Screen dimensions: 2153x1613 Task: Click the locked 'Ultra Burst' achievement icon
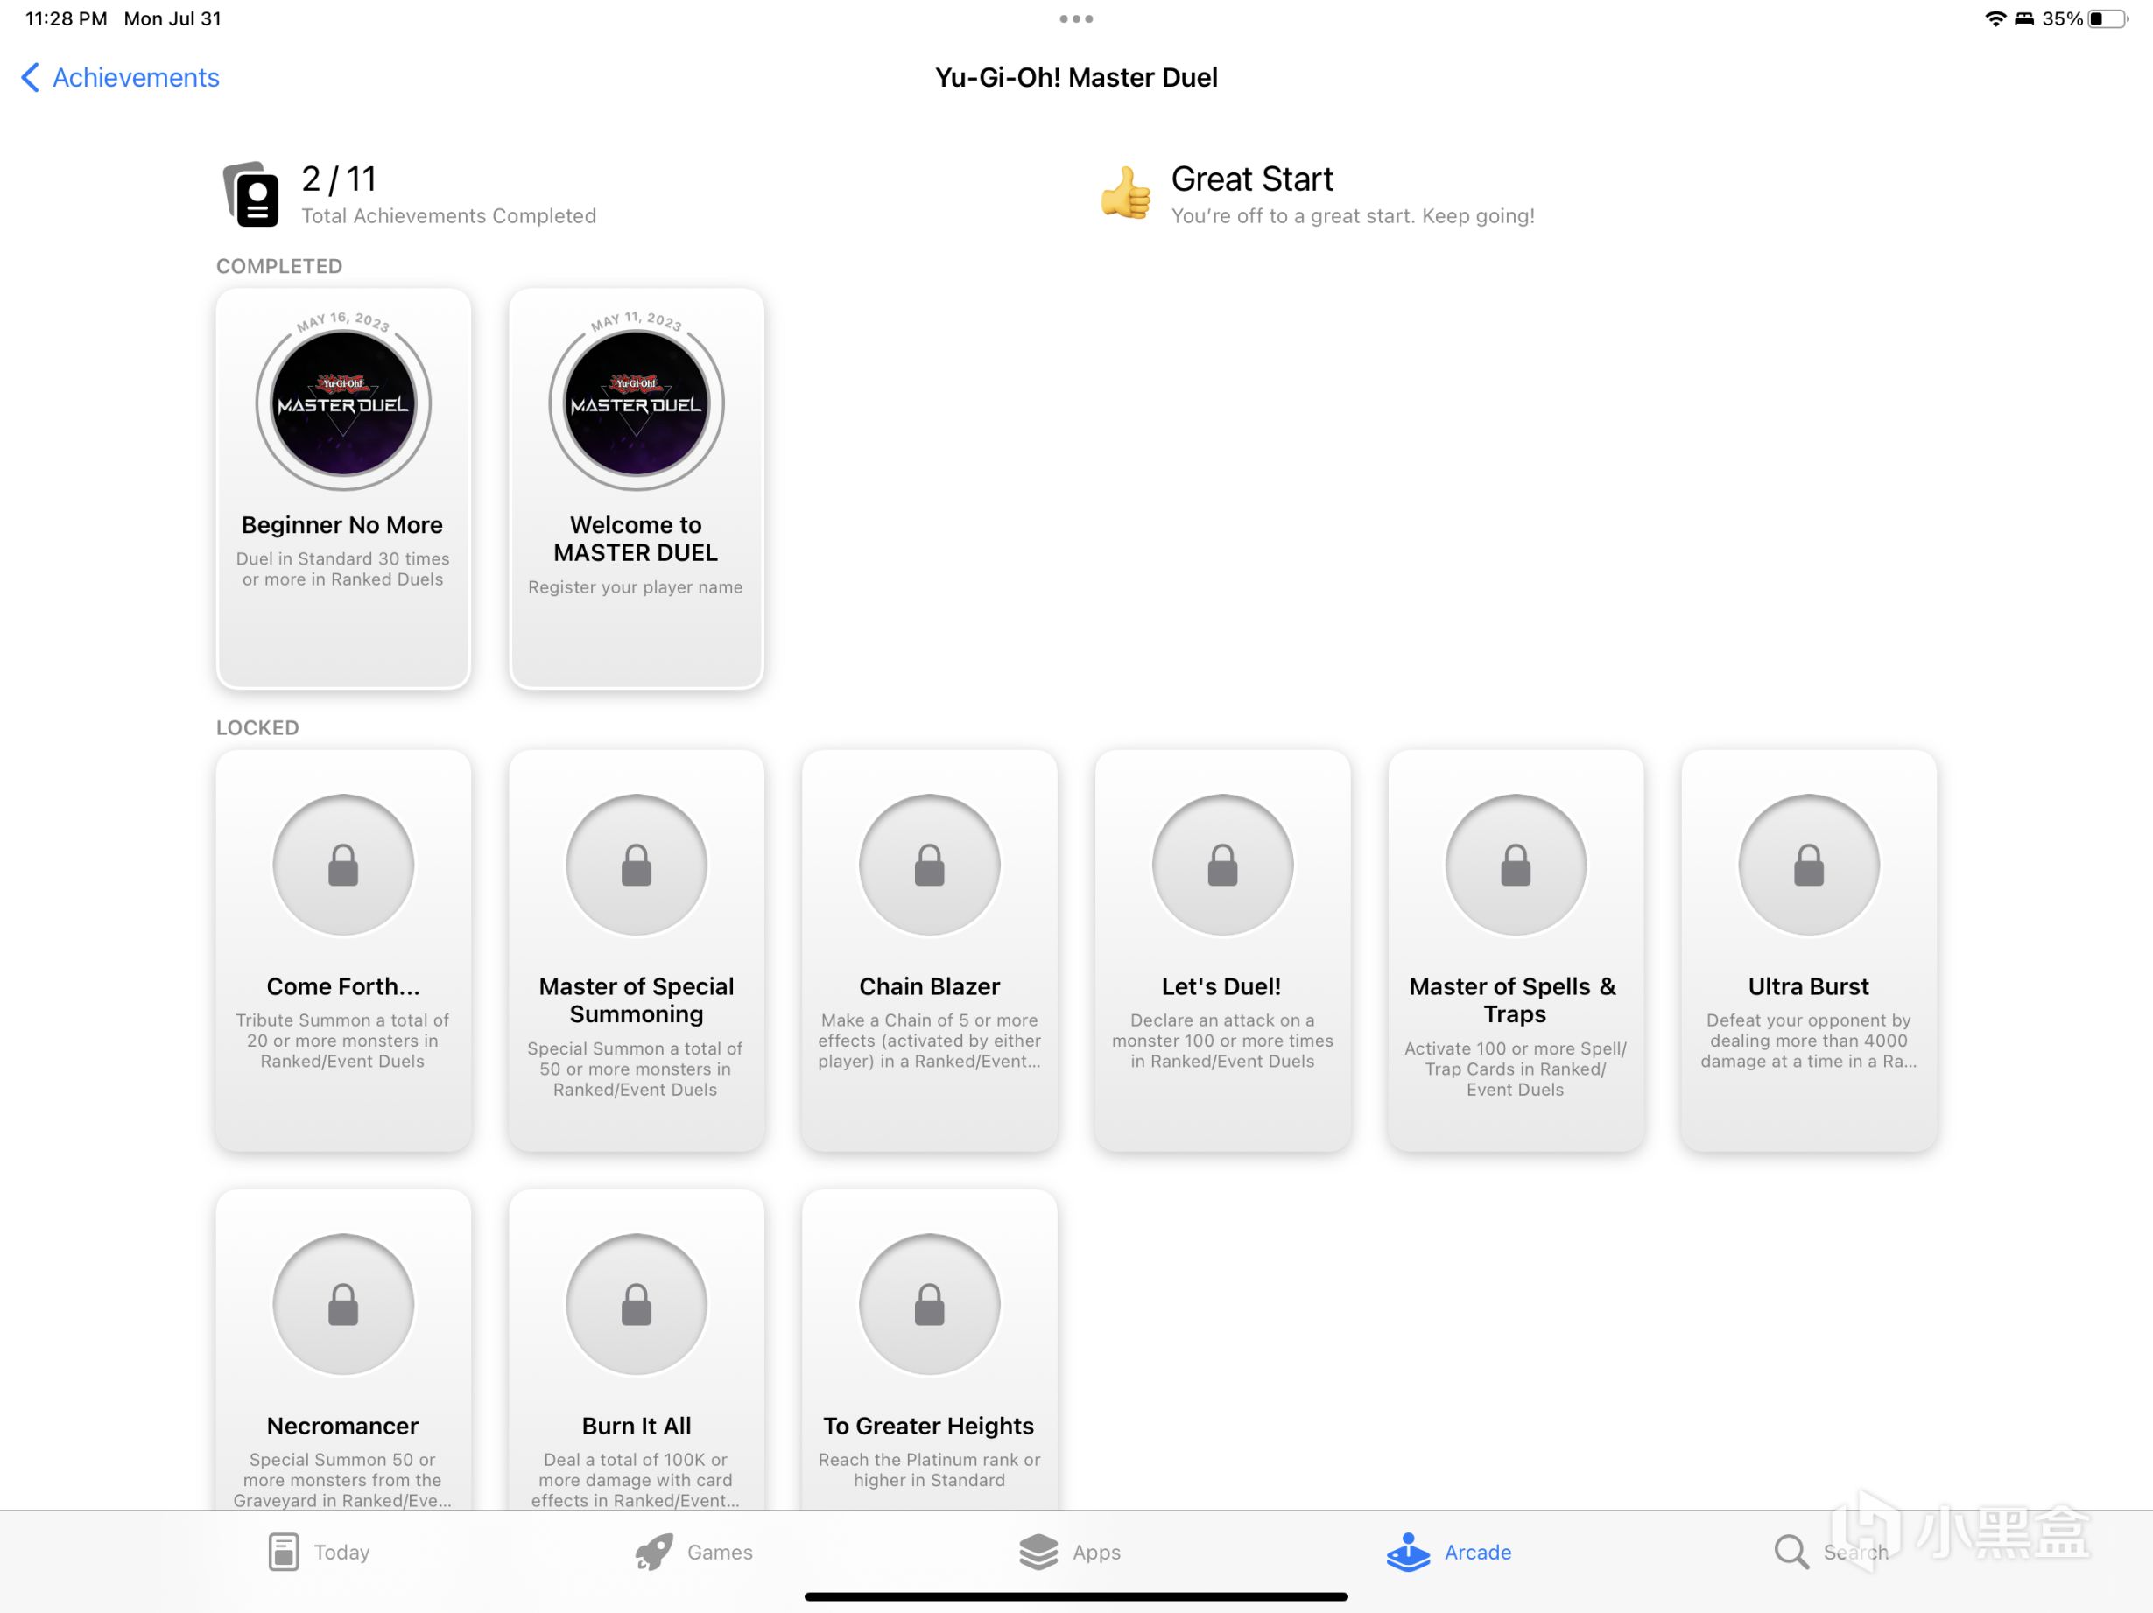[1804, 864]
